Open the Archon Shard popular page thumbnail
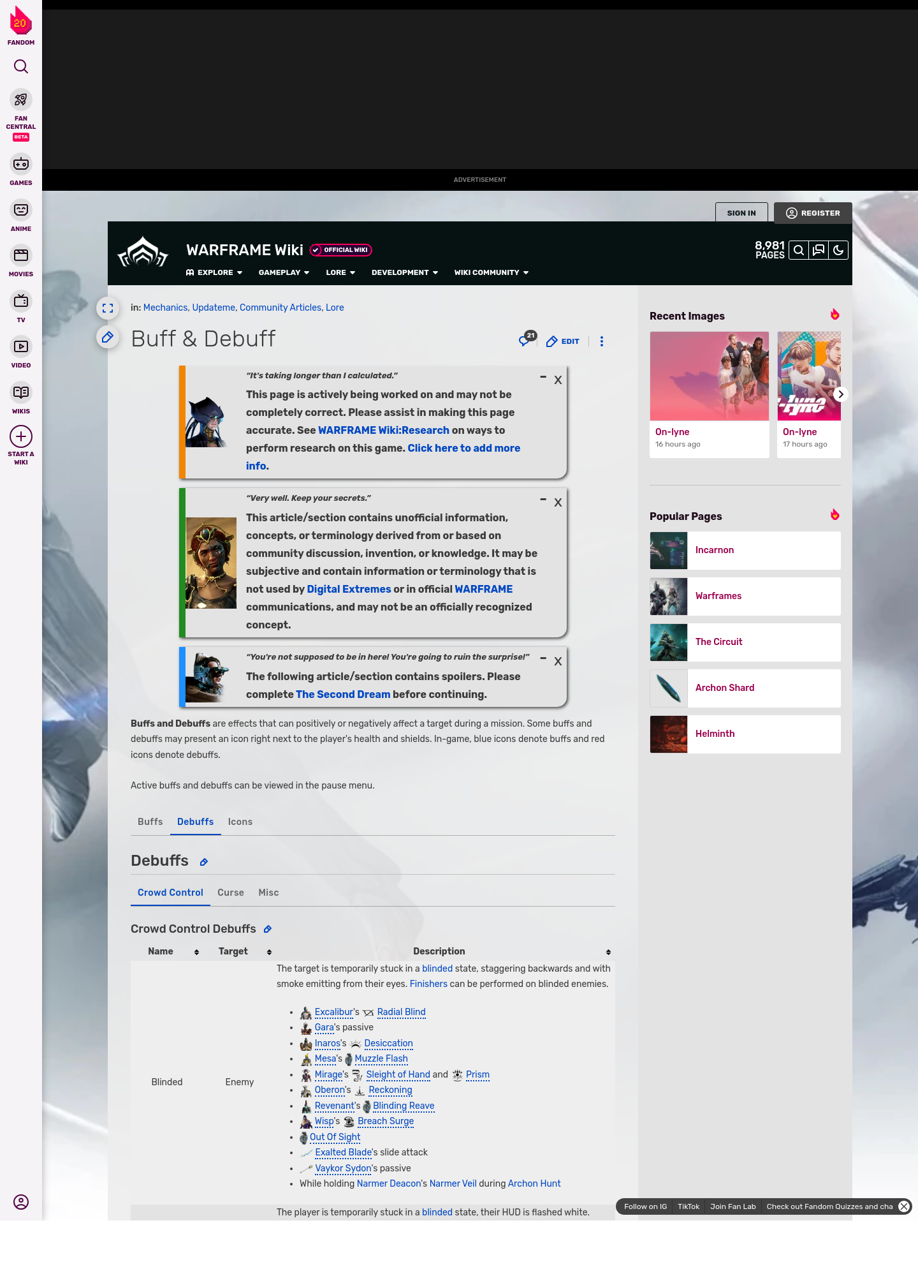 [x=669, y=688]
